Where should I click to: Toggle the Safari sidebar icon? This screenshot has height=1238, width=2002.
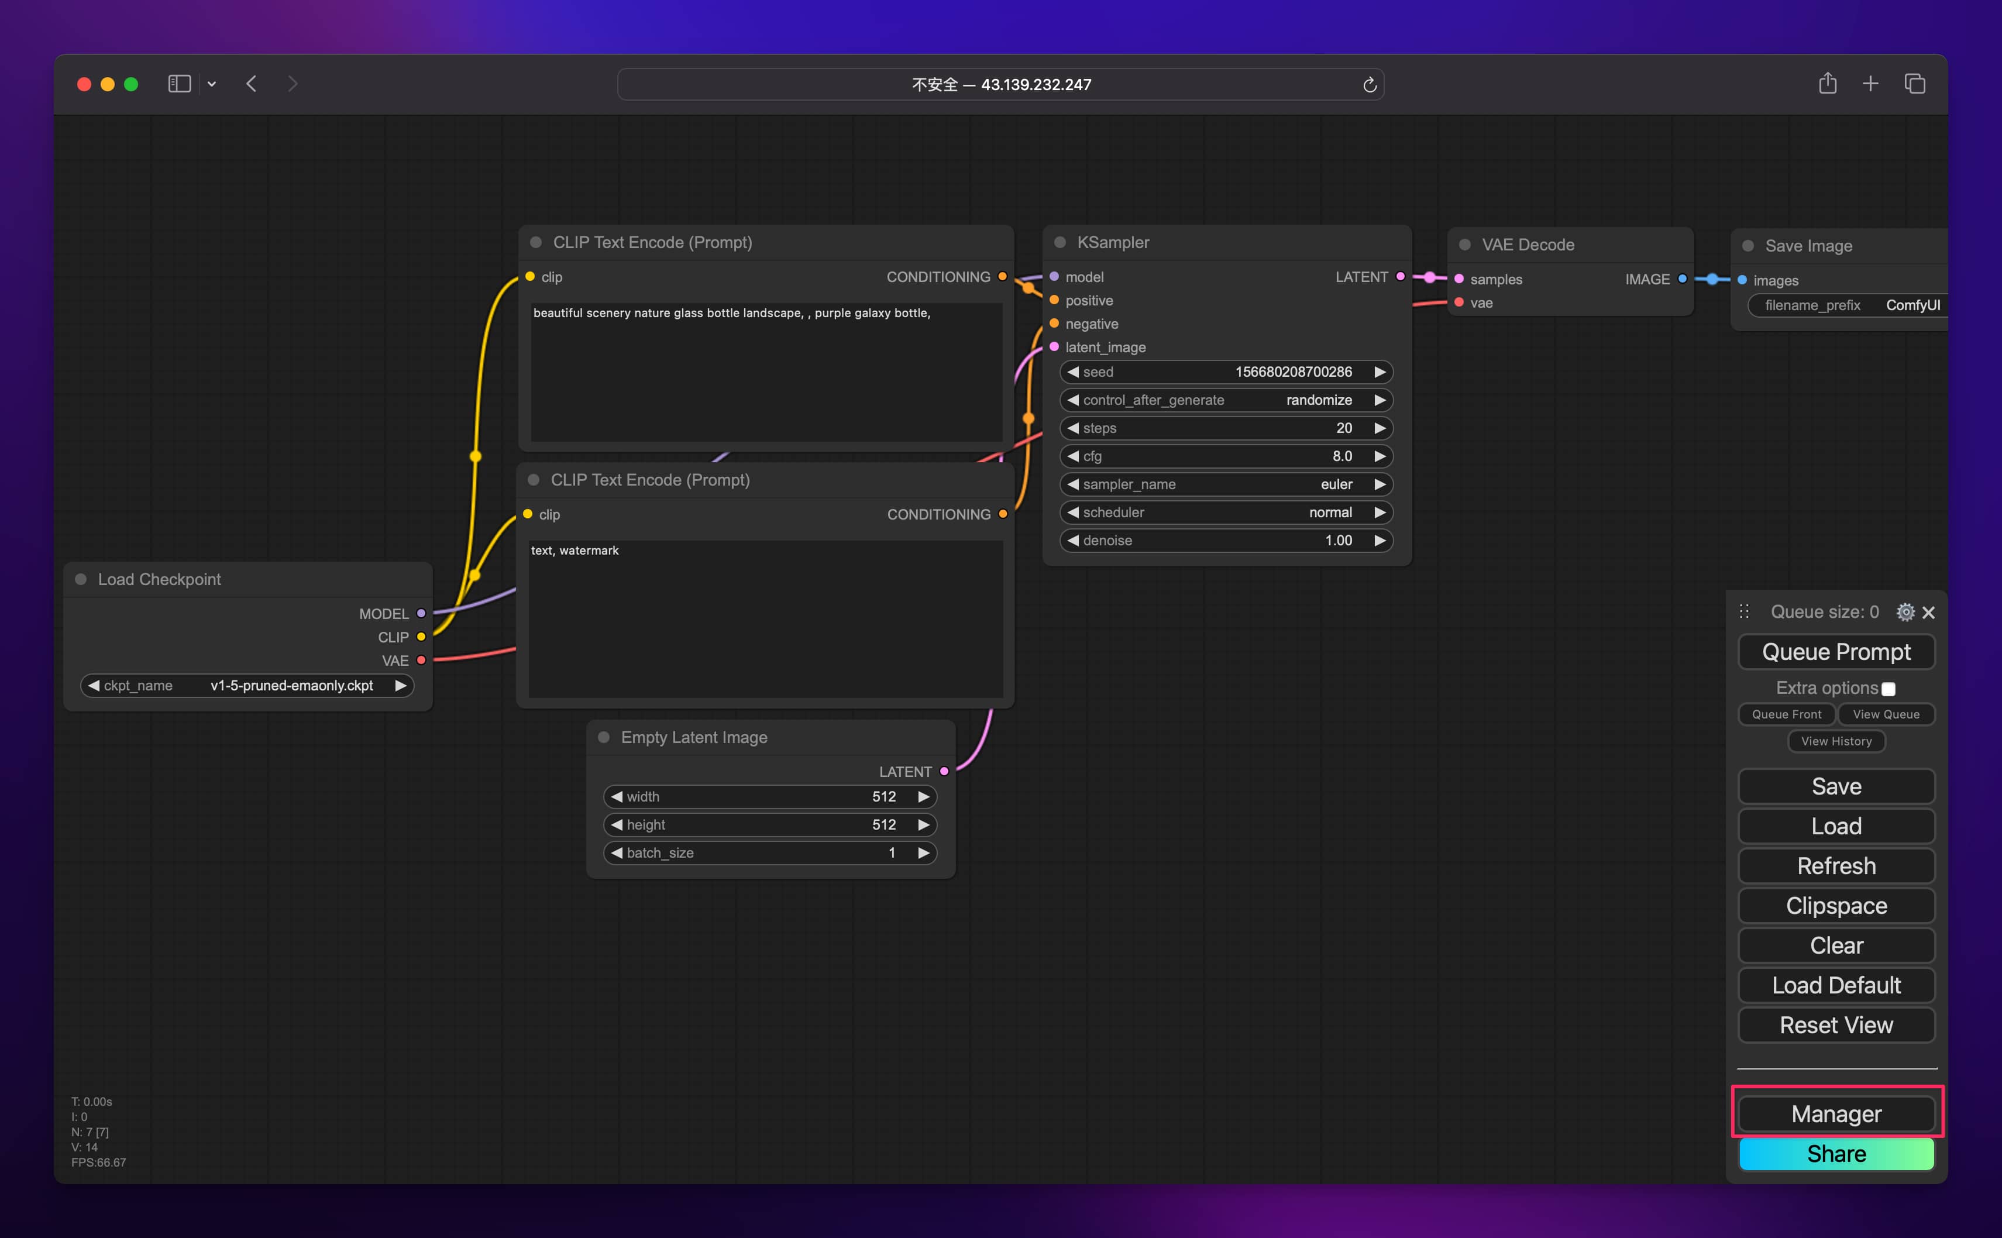click(x=179, y=84)
